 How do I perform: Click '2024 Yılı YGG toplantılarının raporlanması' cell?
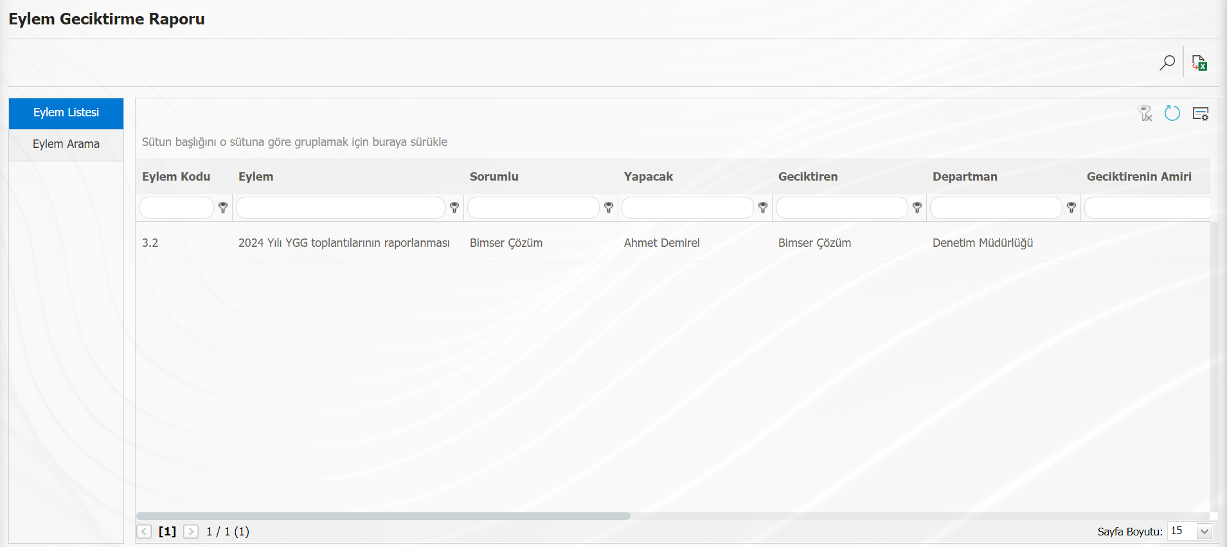[344, 243]
